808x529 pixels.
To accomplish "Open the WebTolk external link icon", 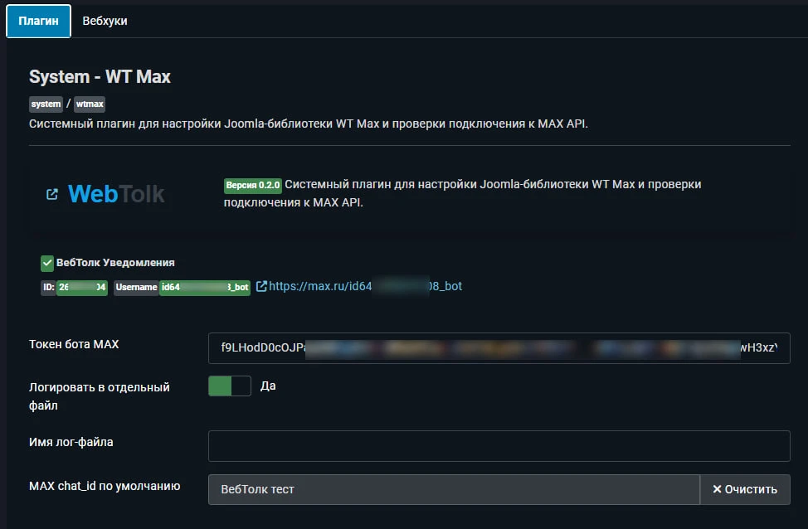I will click(52, 194).
